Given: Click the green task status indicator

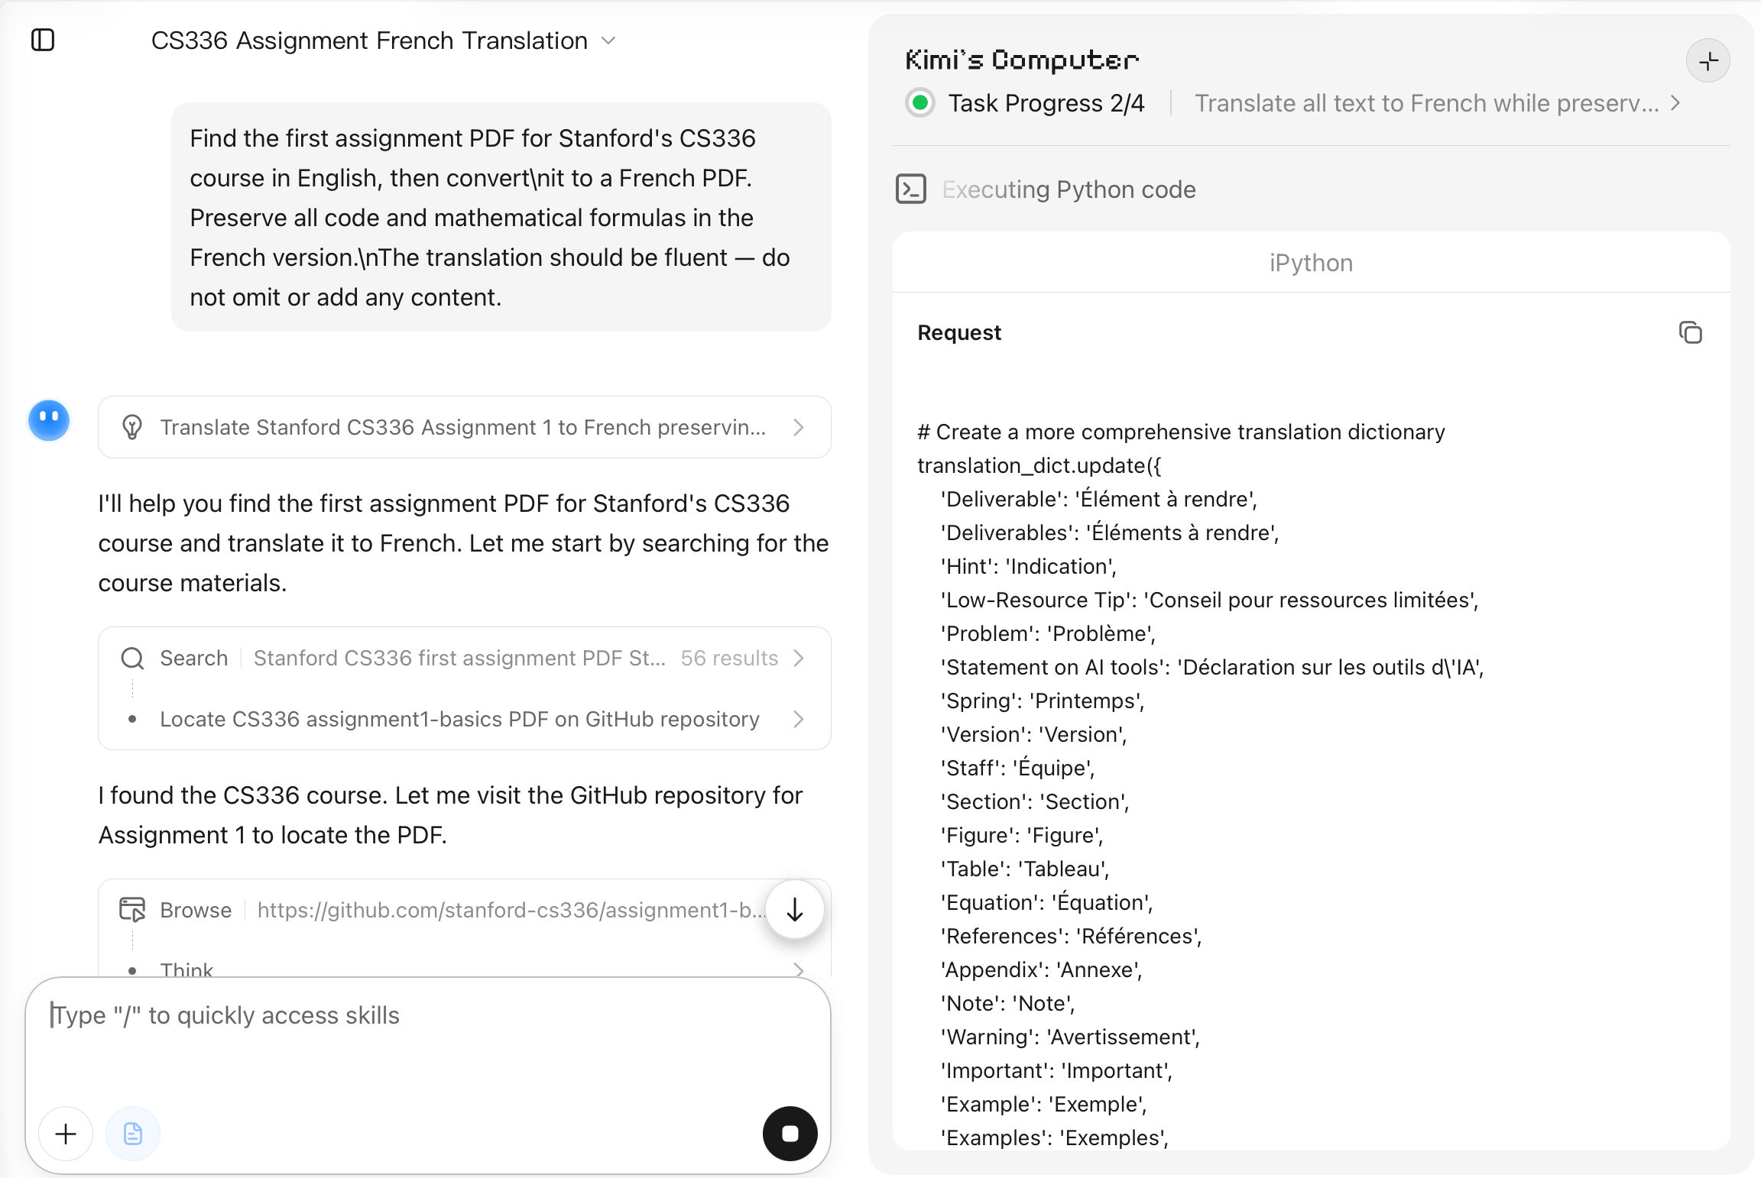Looking at the screenshot, I should pos(920,102).
